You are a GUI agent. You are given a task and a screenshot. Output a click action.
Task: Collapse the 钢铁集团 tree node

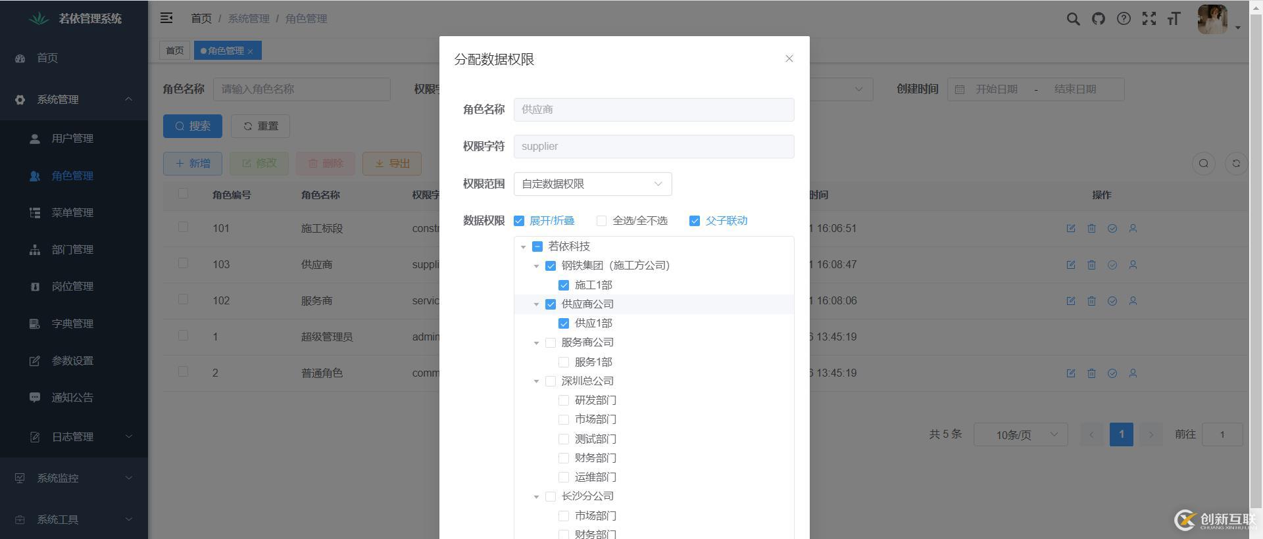(537, 266)
